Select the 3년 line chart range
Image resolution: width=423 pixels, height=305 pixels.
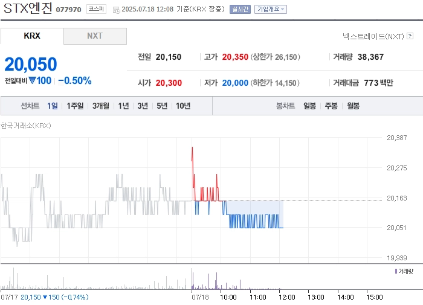coord(143,106)
